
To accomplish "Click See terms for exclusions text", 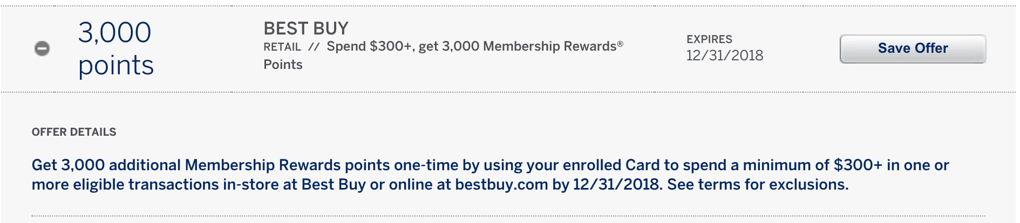I will click(x=758, y=185).
